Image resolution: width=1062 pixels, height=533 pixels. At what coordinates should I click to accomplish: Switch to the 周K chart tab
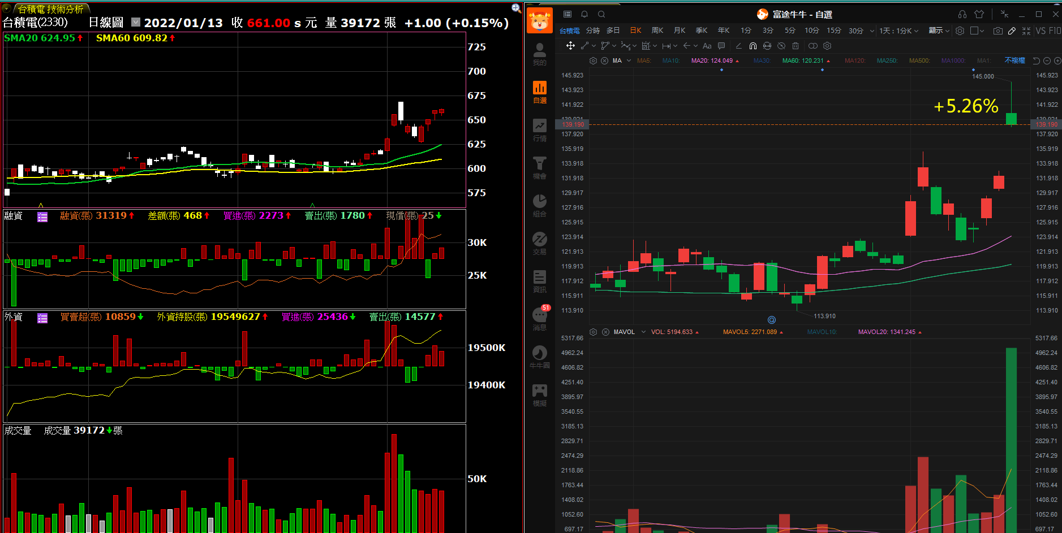pos(657,31)
